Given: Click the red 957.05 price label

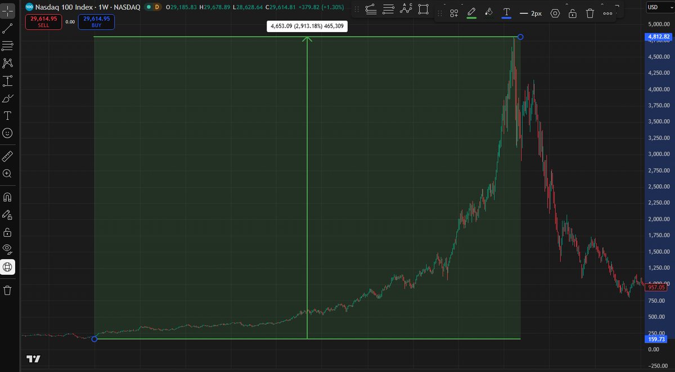Looking at the screenshot, I should coord(656,287).
